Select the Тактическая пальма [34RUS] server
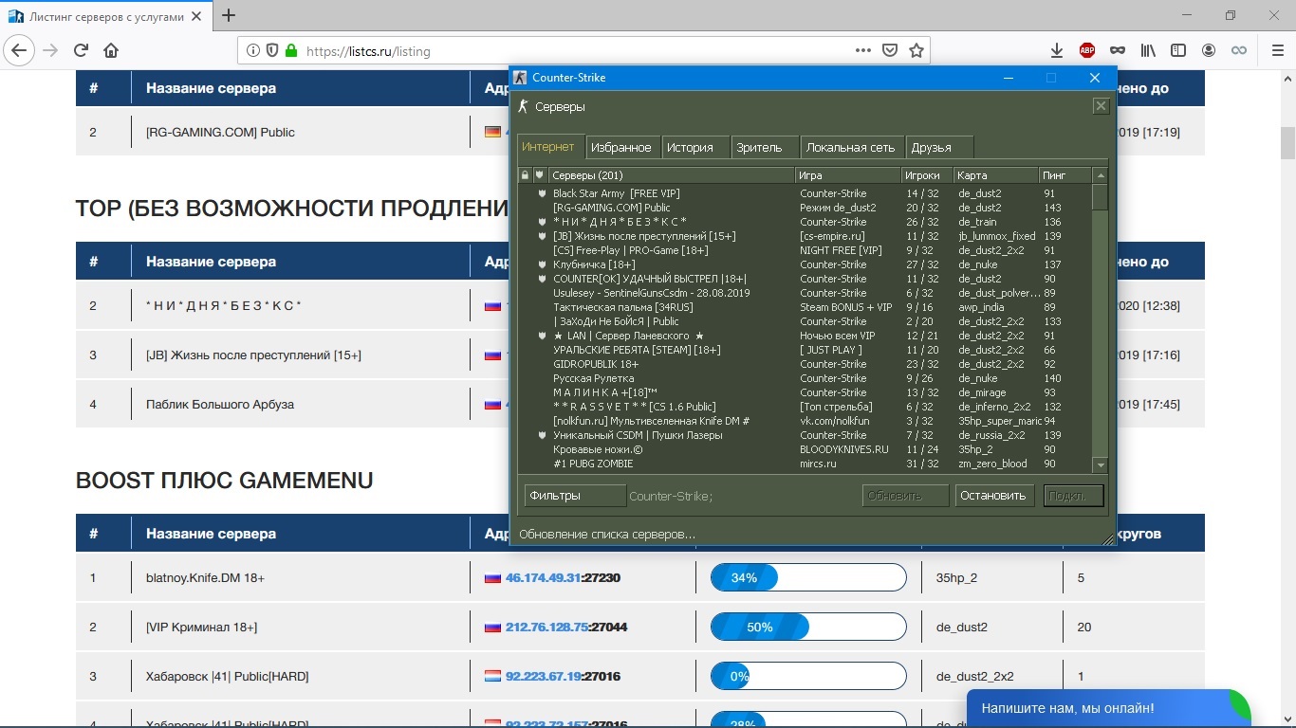Screen dimensions: 1296x728 pos(805,307)
